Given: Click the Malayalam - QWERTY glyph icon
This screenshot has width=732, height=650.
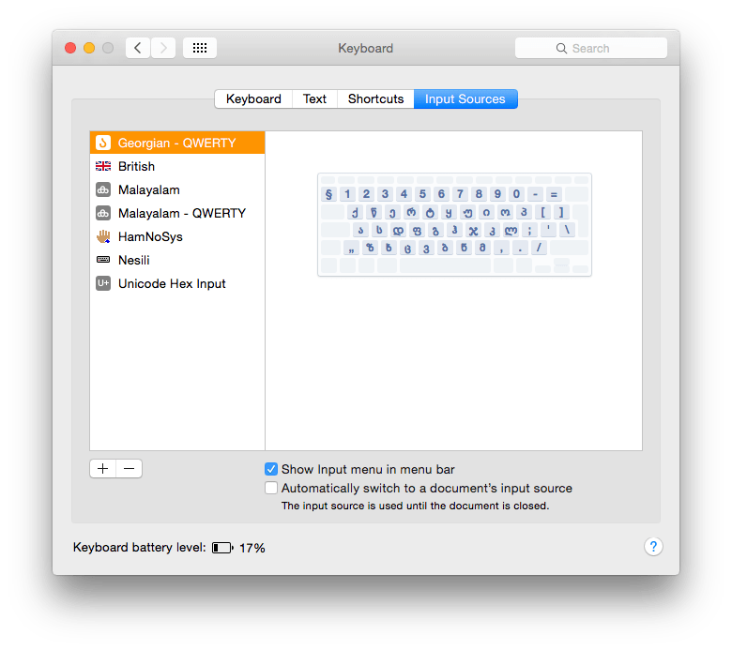Looking at the screenshot, I should 103,213.
